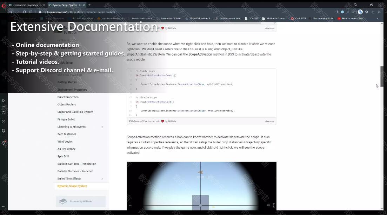Screen dimensions: 387x215
Task: Open the Motion in Games bookmark
Action: pos(275,19)
